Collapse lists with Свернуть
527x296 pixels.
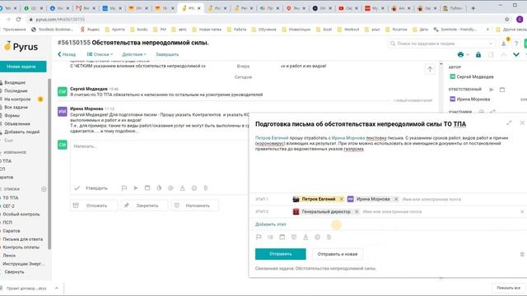pyautogui.click(x=14, y=272)
